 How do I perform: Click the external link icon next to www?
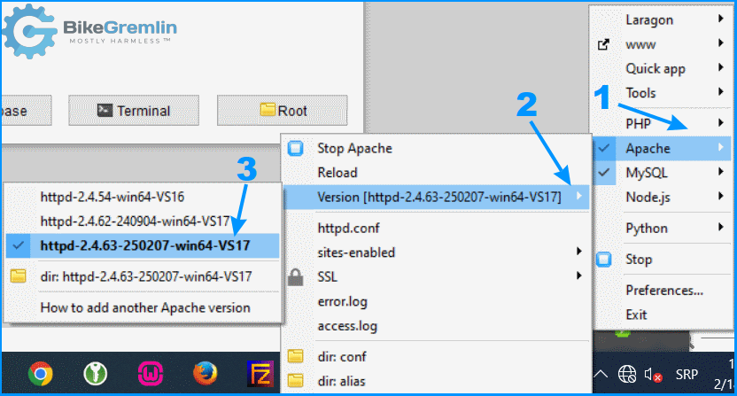603,44
